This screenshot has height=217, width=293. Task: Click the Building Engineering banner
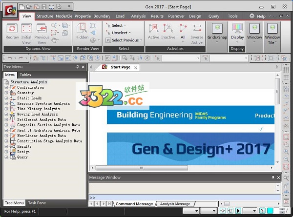tap(190, 115)
